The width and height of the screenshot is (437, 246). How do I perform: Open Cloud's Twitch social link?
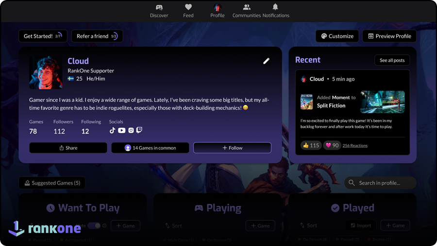139,130
